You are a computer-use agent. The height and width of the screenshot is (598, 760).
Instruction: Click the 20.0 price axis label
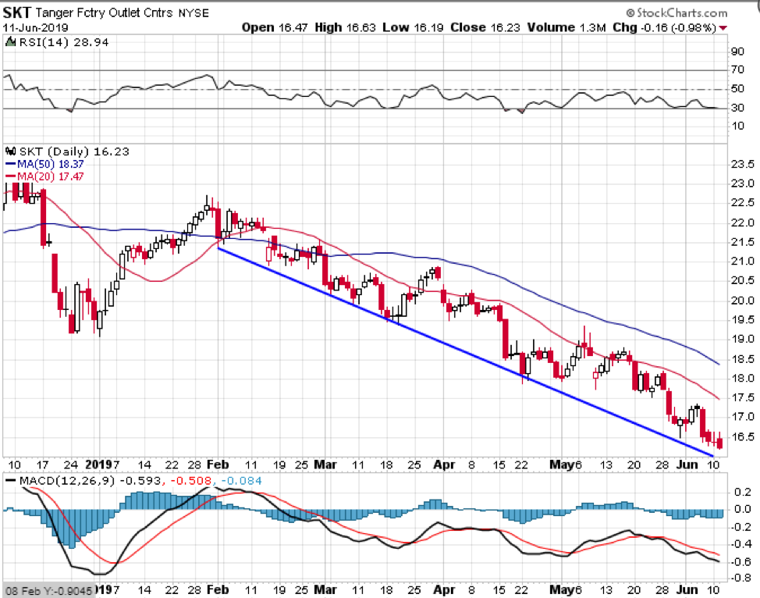click(x=743, y=301)
